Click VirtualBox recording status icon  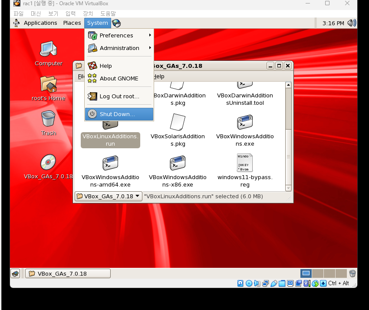pyautogui.click(x=298, y=283)
